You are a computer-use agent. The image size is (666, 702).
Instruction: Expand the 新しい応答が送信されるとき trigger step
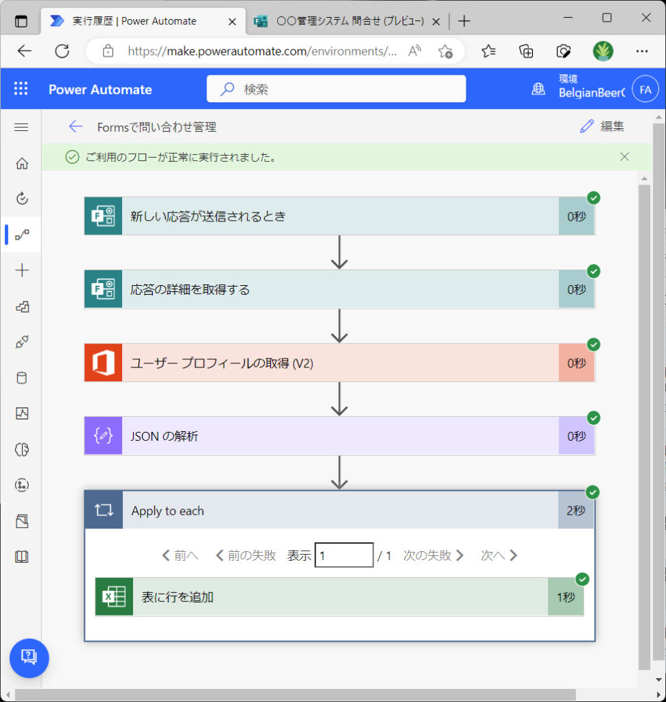[340, 217]
